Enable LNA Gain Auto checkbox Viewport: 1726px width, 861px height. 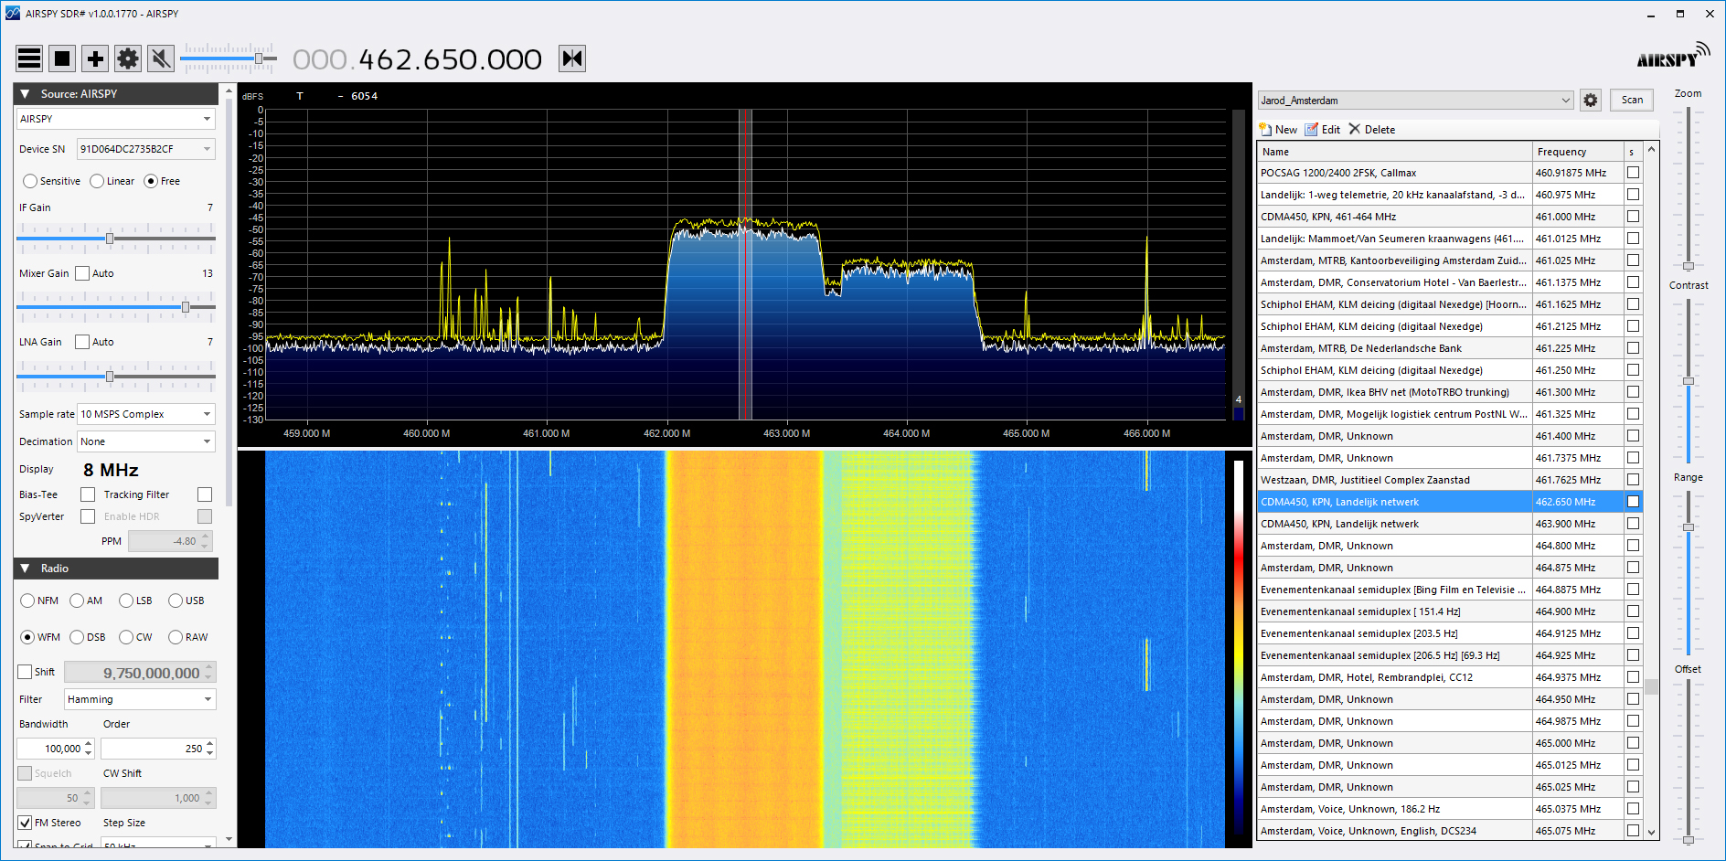(x=82, y=342)
